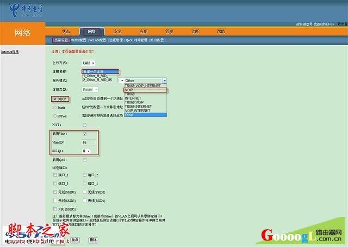Choose VOIP from the service mode list
348x247 pixels.
(x=129, y=90)
